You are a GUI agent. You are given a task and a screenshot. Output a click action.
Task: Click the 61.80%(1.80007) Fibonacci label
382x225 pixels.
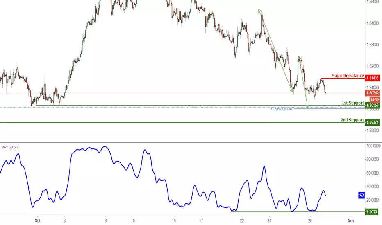pyautogui.click(x=282, y=109)
